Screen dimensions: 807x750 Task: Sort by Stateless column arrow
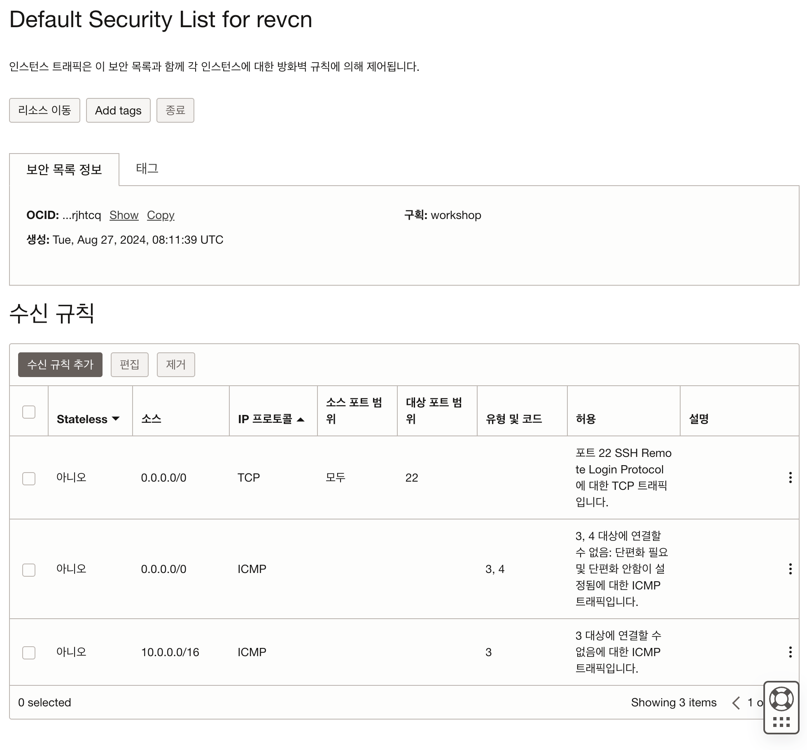click(x=116, y=419)
